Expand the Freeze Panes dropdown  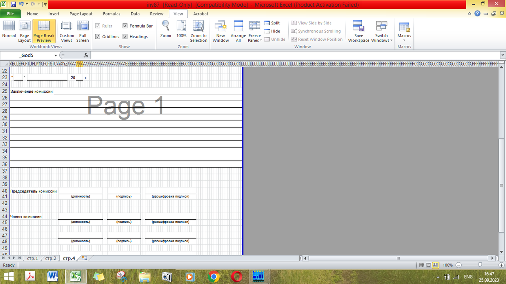(255, 31)
